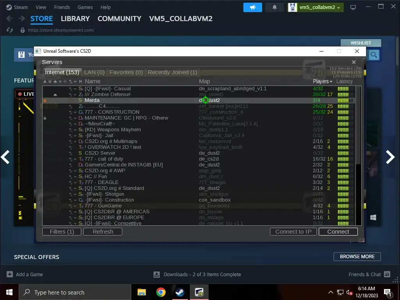
Task: Click the Connect to IP button
Action: coord(293,232)
